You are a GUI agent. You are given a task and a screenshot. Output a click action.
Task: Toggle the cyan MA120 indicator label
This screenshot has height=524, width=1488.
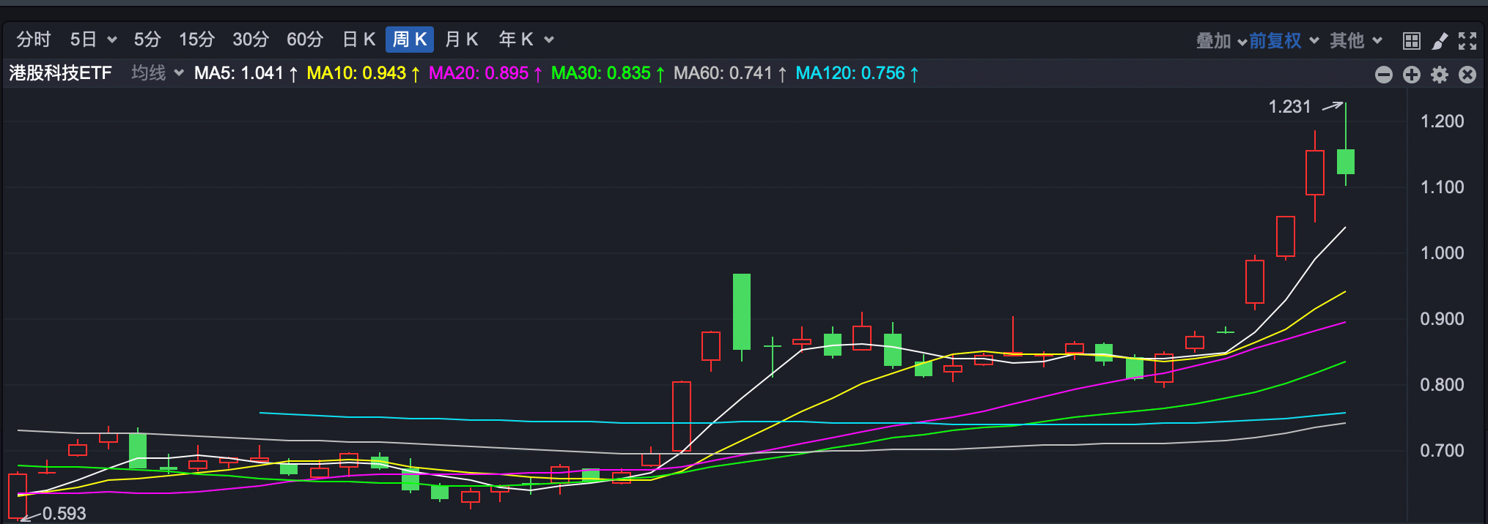click(856, 73)
